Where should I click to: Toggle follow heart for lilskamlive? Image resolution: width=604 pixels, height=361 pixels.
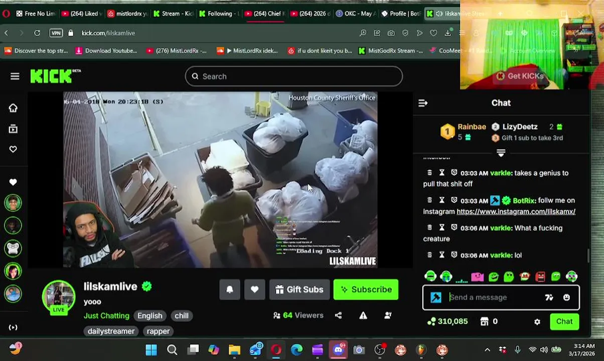(x=255, y=289)
